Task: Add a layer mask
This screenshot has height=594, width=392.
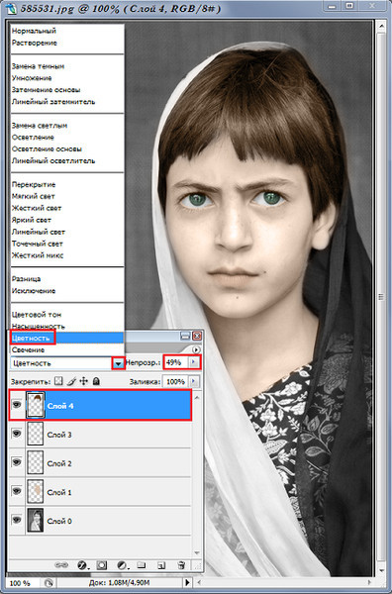Action: tap(102, 565)
